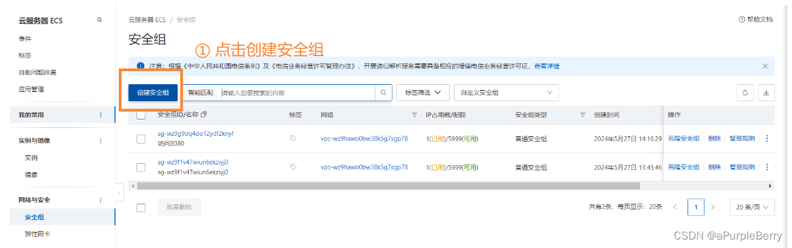Toggle the bottom select-all checkbox
The width and height of the screenshot is (792, 248).
(141, 207)
